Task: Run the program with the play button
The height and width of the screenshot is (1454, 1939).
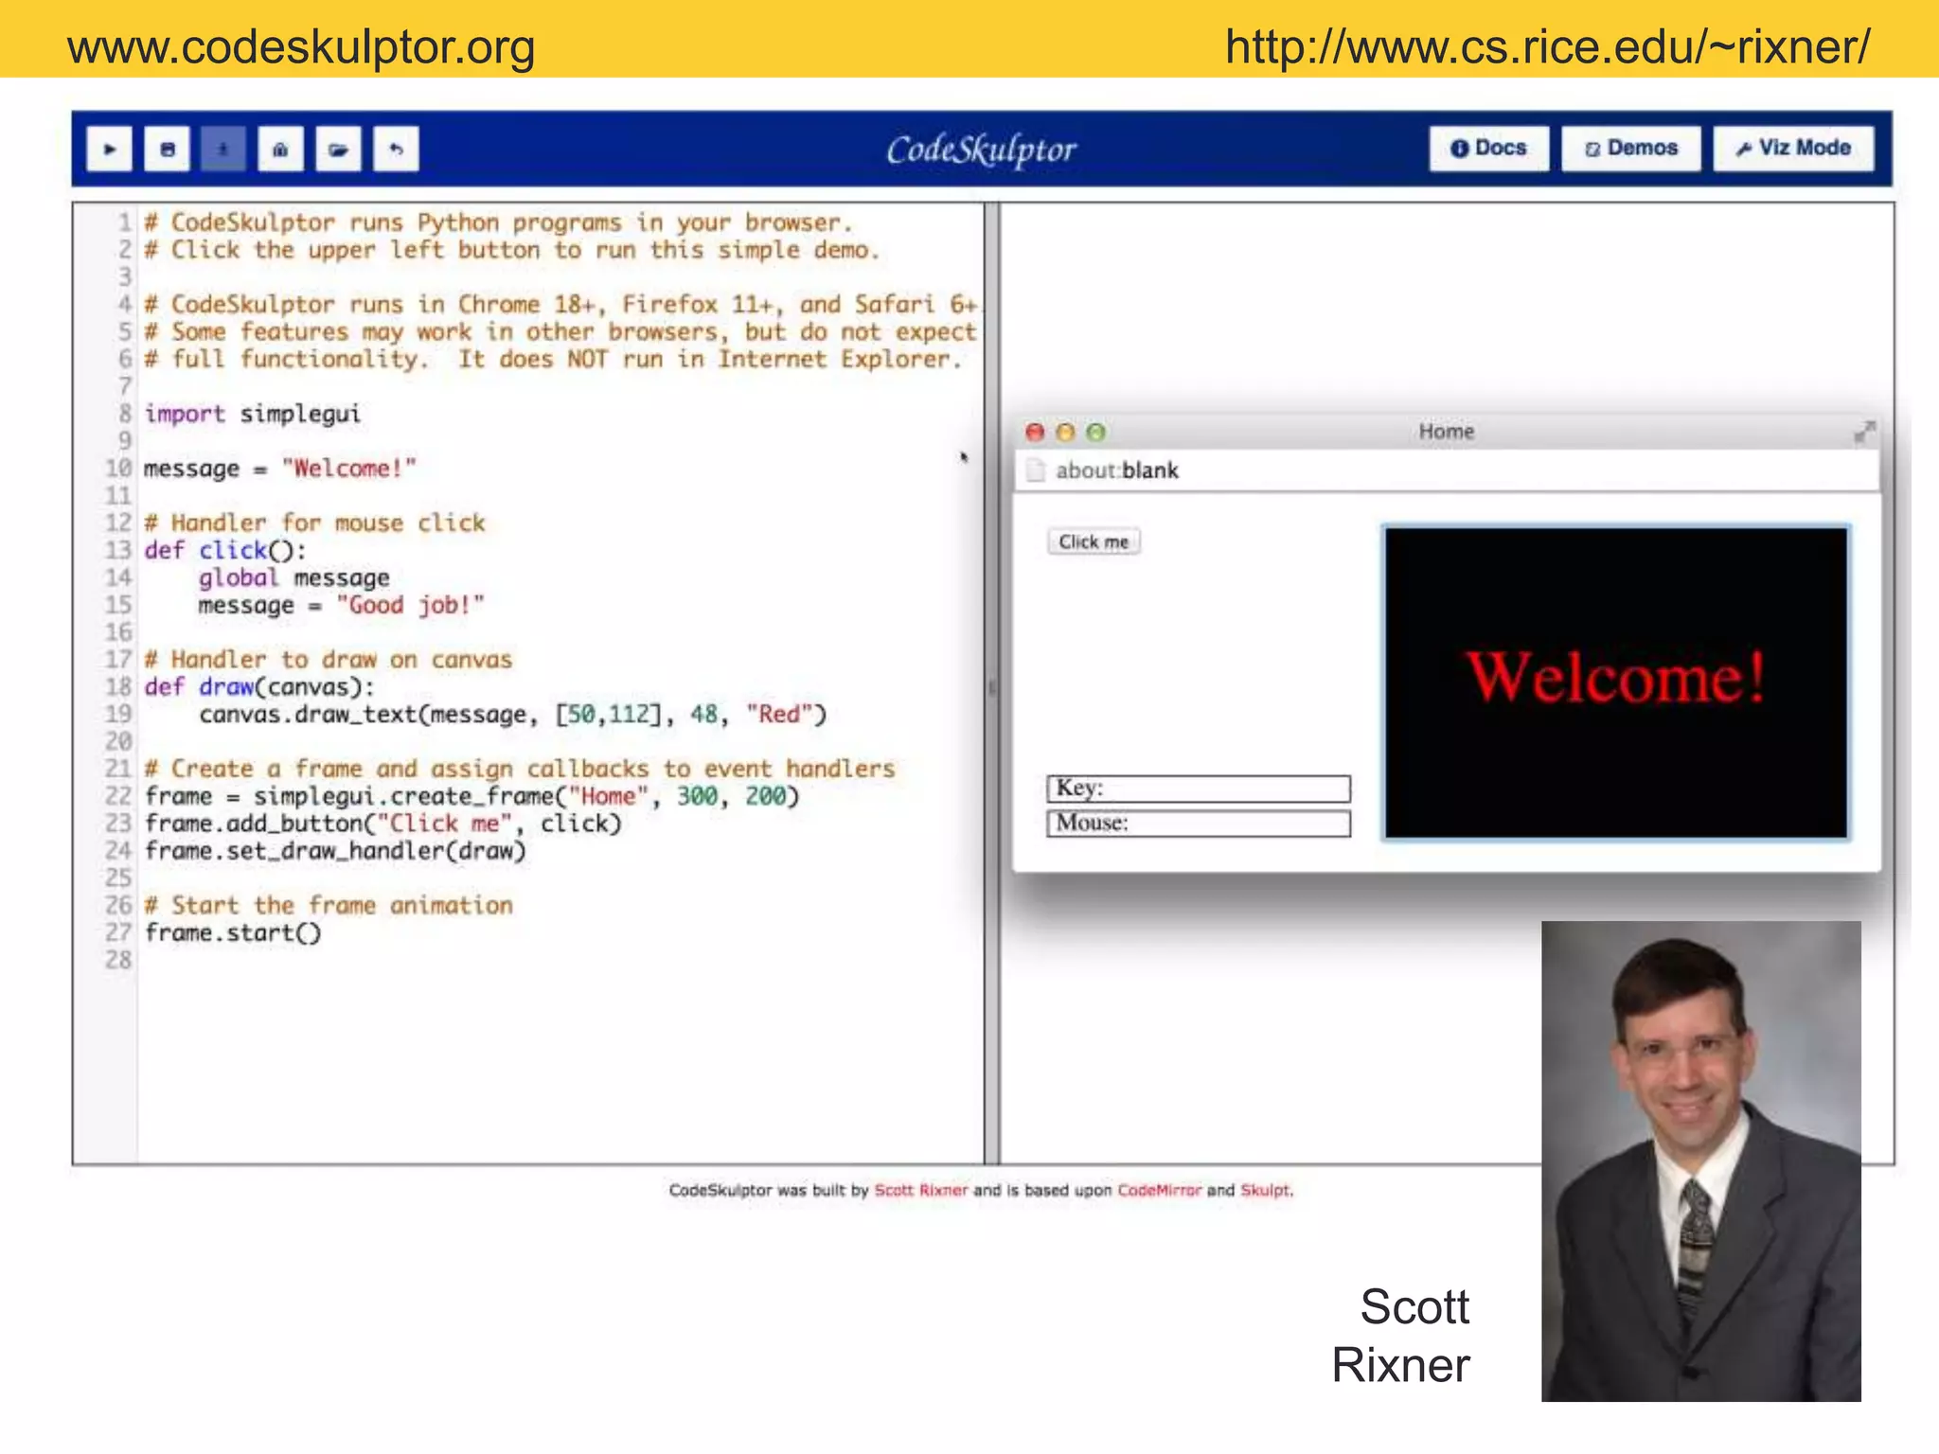Action: tap(110, 150)
